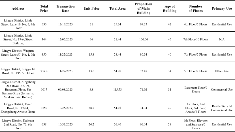Select the Siwei Building address cell
The width and height of the screenshot is (235, 132).
(18, 39)
